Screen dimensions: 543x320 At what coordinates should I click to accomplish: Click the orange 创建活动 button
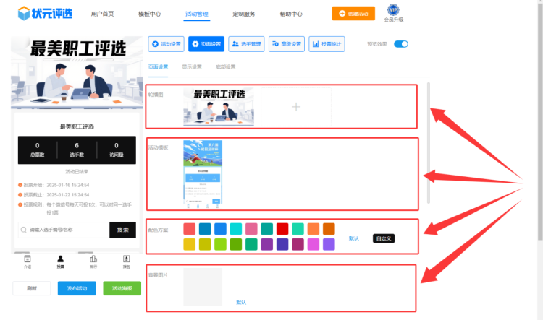coord(353,13)
